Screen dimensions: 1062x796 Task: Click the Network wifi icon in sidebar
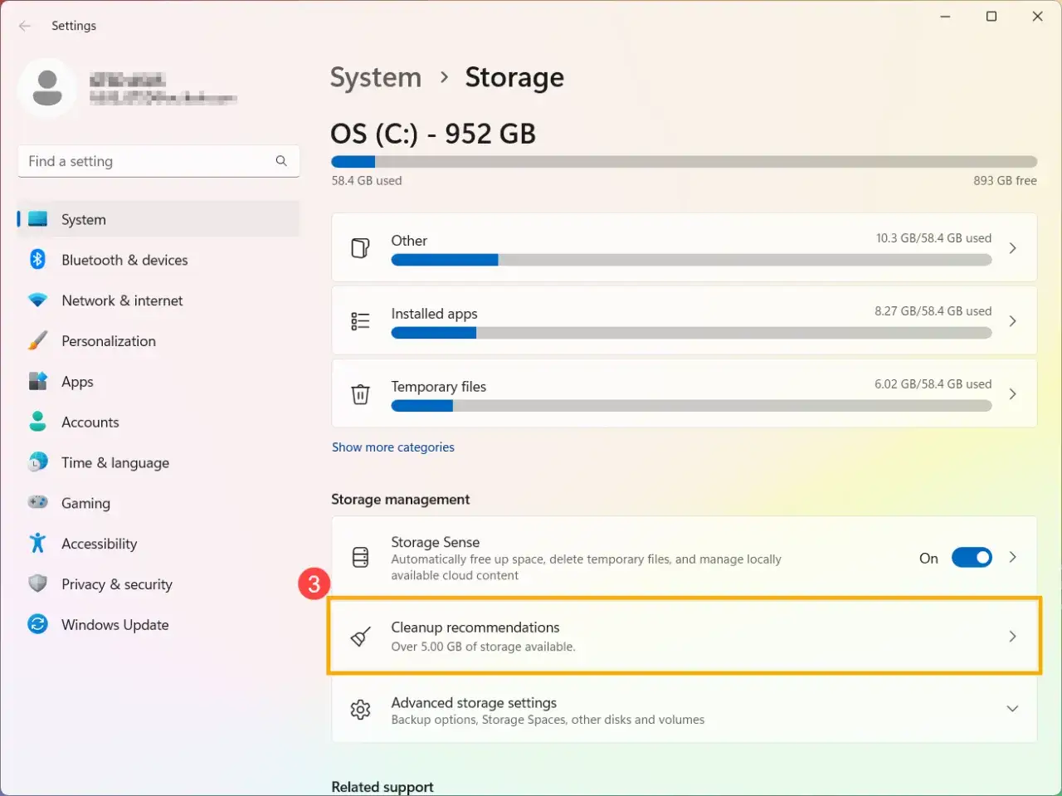point(38,300)
